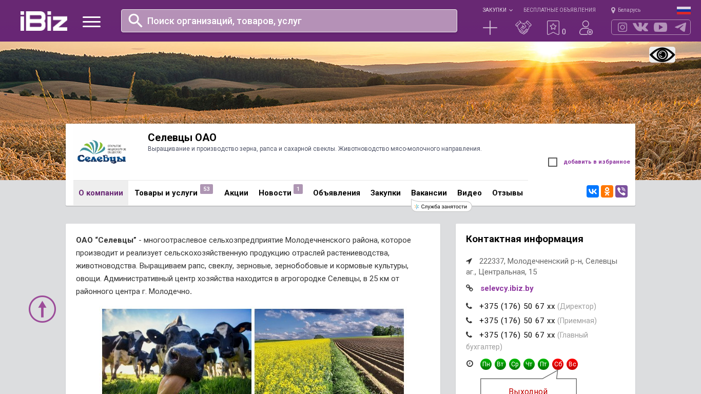The width and height of the screenshot is (701, 394).
Task: Open the Отзывы tab
Action: [508, 193]
